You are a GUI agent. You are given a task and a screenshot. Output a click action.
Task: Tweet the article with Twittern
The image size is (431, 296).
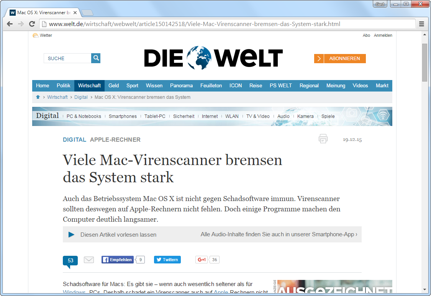point(167,260)
